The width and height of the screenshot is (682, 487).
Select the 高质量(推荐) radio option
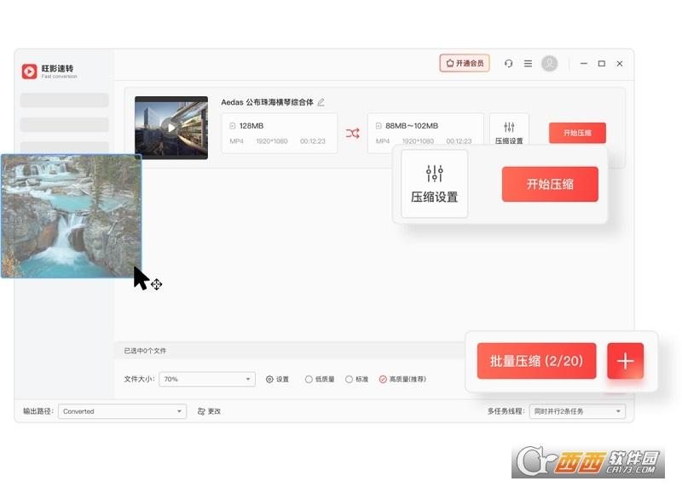(x=383, y=380)
